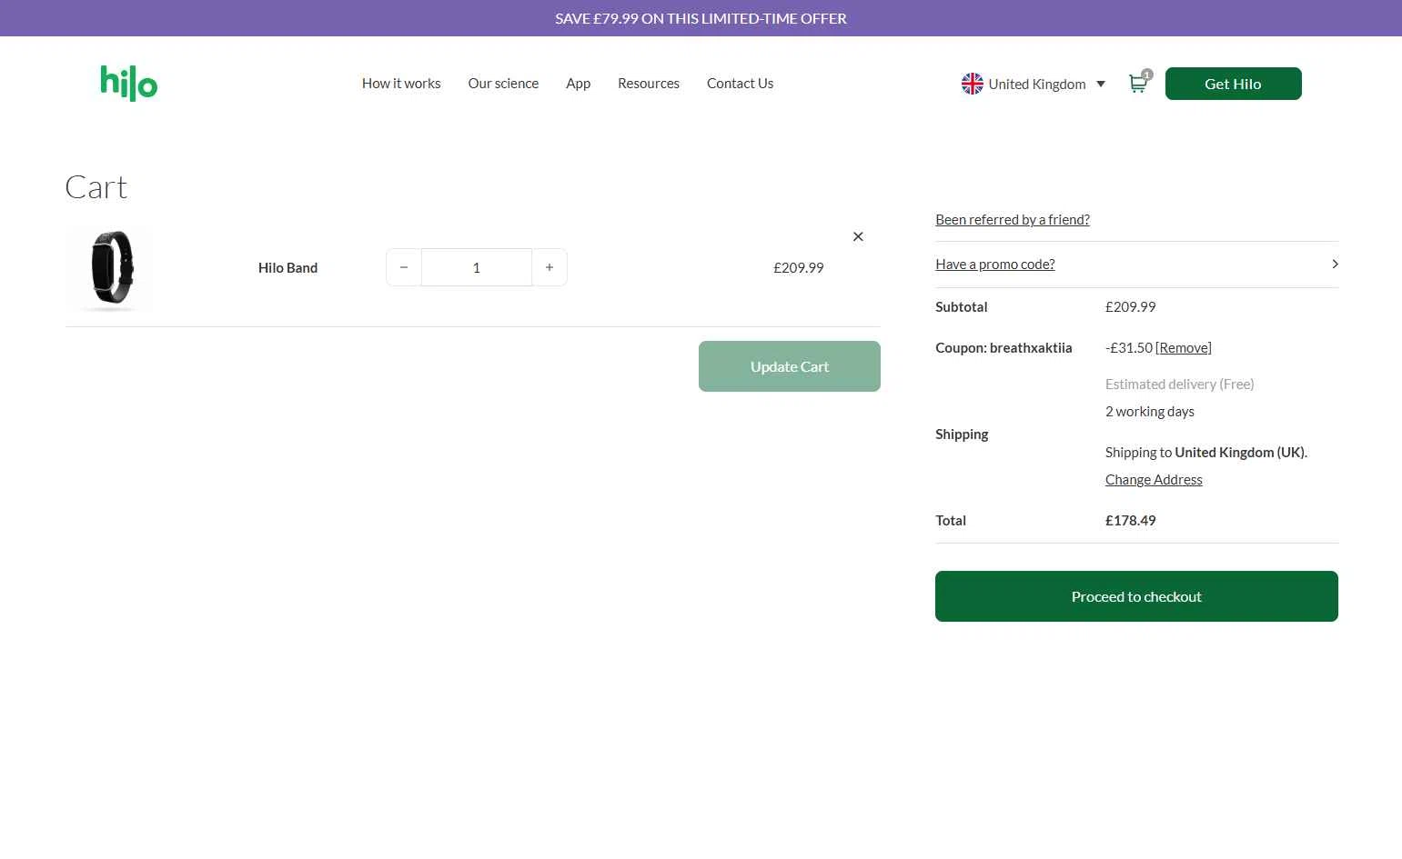The image size is (1402, 859).
Task: Click Update Cart button
Action: pos(790,366)
